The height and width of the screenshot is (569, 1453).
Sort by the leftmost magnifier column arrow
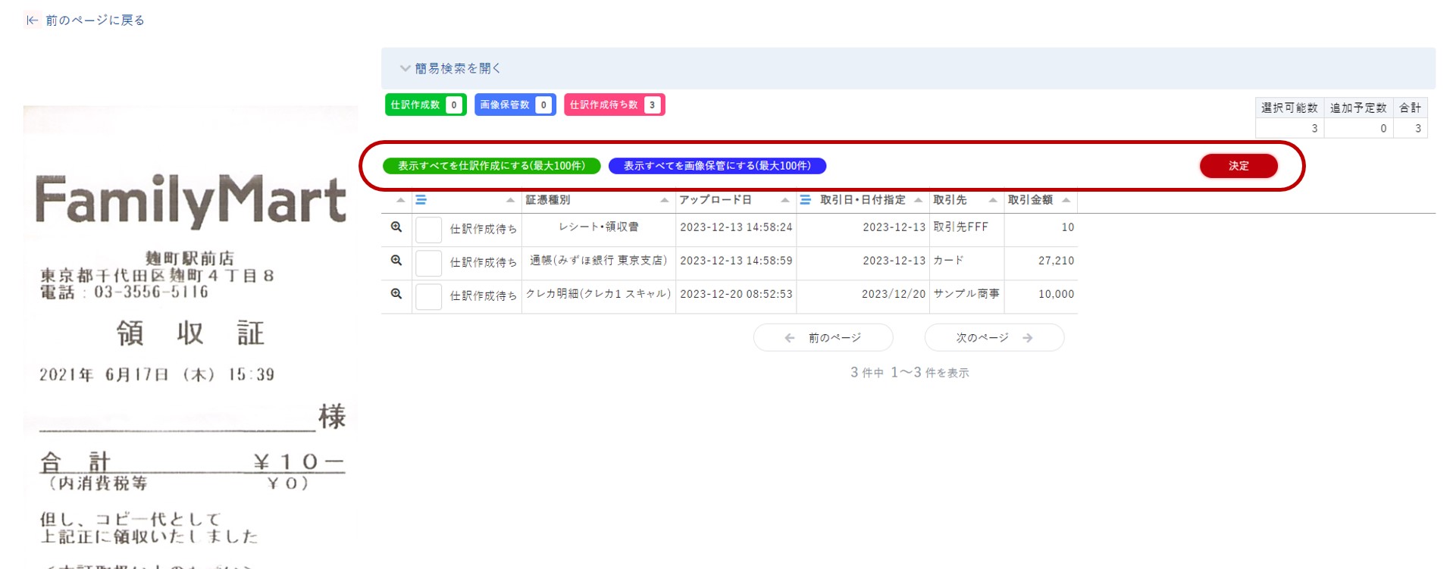pyautogui.click(x=400, y=200)
